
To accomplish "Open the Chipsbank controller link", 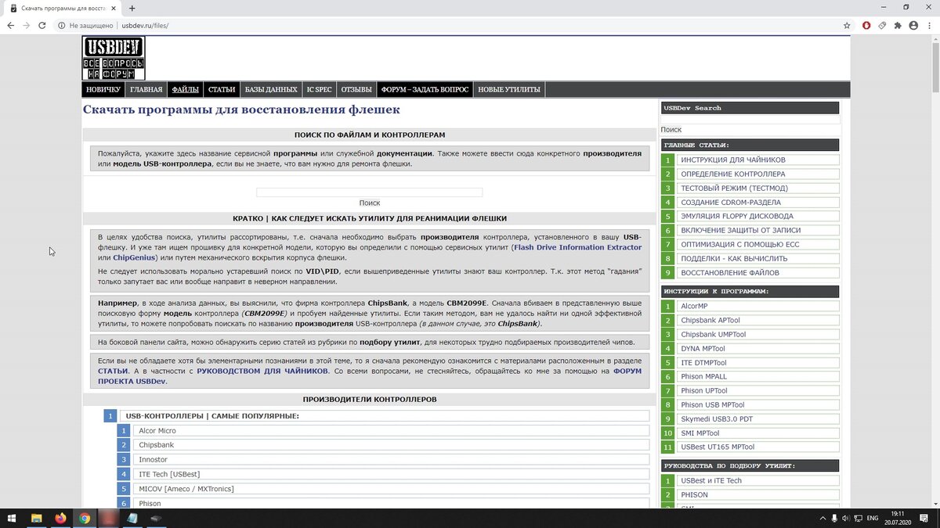I will point(392,445).
